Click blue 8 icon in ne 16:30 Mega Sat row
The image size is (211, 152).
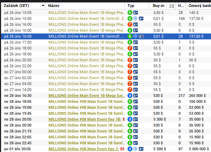(x=130, y=96)
